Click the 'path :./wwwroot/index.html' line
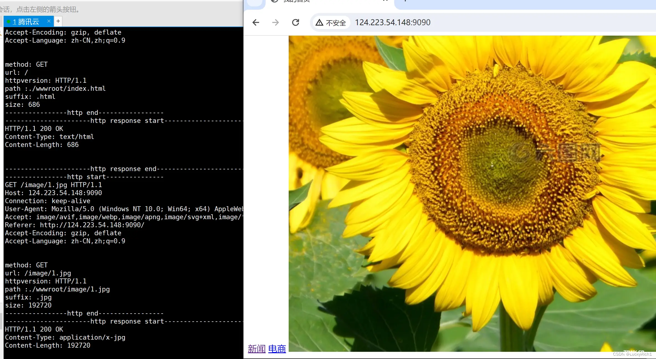 point(55,89)
